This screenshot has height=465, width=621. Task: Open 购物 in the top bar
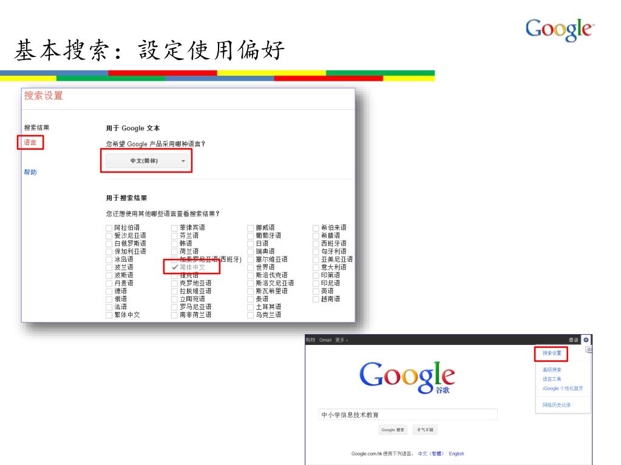click(x=311, y=340)
